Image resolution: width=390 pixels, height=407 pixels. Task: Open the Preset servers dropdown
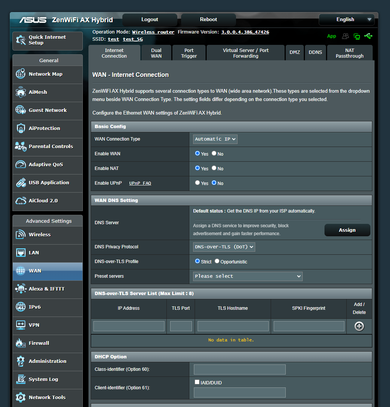[x=247, y=276]
